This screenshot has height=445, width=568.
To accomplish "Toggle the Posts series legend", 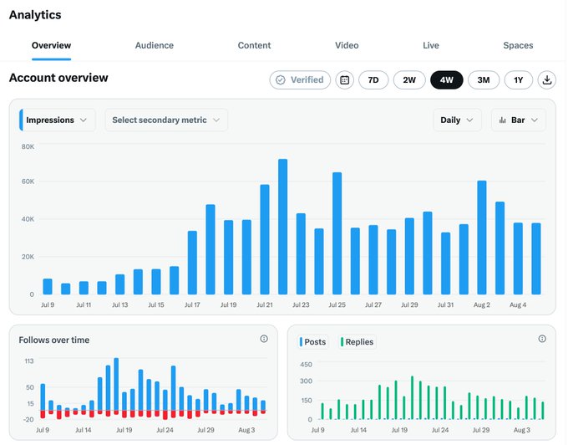I will [x=313, y=342].
